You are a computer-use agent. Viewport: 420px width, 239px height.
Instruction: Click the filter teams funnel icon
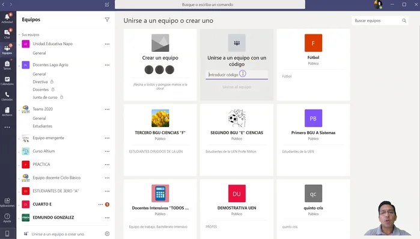(x=107, y=20)
